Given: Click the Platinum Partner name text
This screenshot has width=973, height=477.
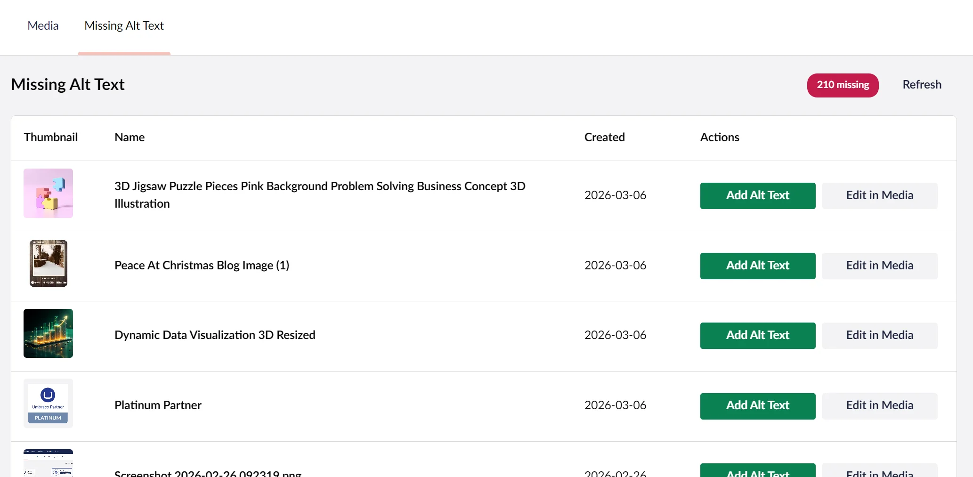Looking at the screenshot, I should (x=158, y=405).
